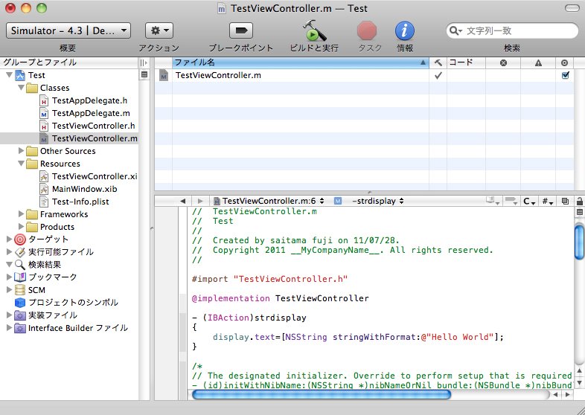Click the counterpart file icon
585x415 pixels.
(565, 202)
